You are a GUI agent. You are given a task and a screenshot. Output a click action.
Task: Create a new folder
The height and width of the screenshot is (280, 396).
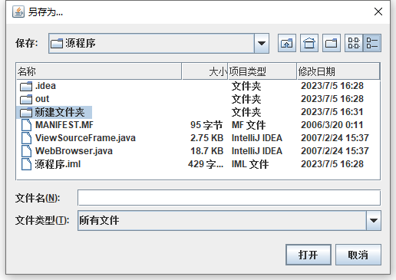click(332, 43)
